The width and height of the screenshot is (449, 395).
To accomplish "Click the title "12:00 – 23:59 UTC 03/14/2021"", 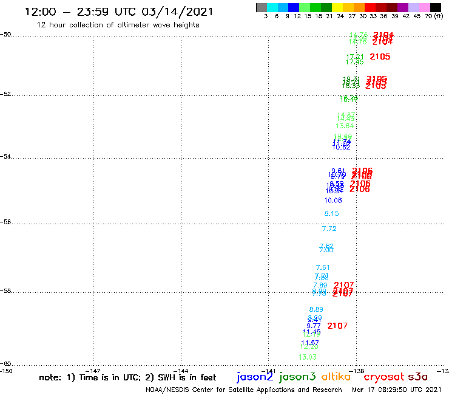I will pos(119,12).
